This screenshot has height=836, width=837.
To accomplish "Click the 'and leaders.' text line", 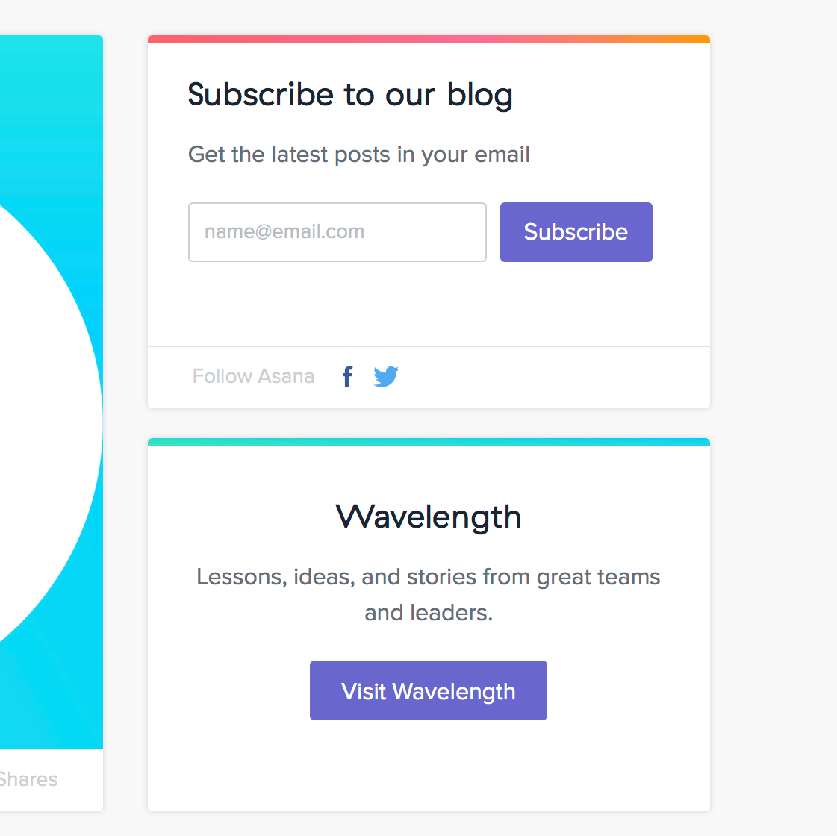I will (x=428, y=613).
